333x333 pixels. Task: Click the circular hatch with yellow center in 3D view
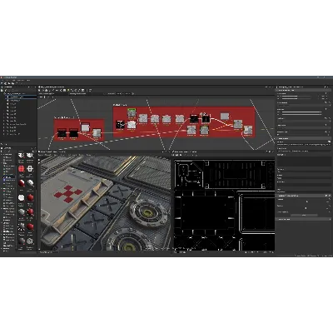click(x=148, y=213)
